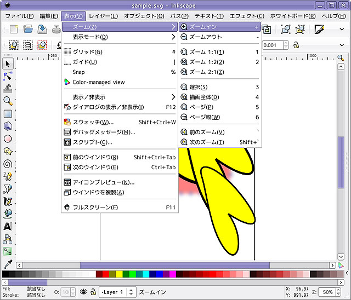Pick the Zoom magnifier tool in toolbox

[x=8, y=101]
